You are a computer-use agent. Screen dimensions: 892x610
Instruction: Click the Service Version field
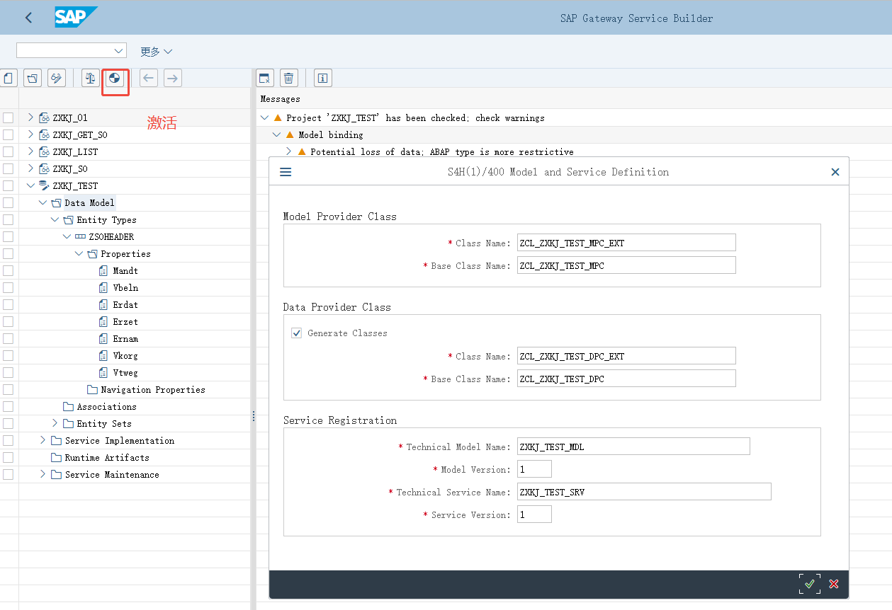(534, 514)
